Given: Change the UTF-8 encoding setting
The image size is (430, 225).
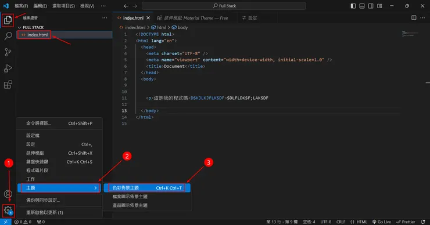Looking at the screenshot, I should click(326, 222).
